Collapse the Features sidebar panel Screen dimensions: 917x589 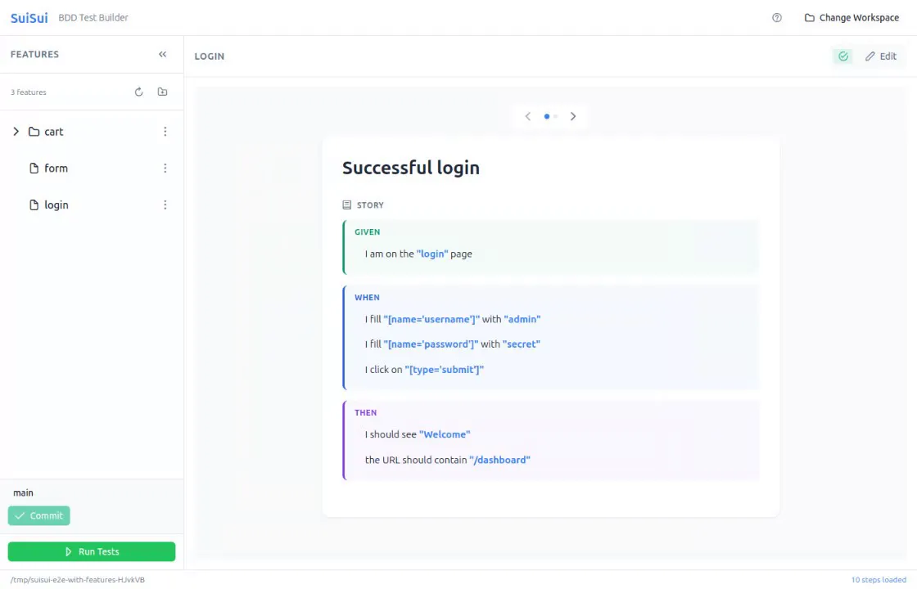pyautogui.click(x=163, y=54)
